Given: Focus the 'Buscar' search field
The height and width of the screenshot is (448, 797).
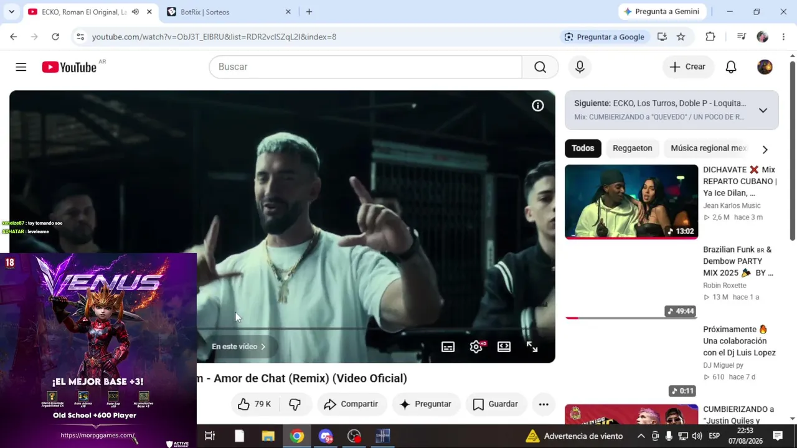Looking at the screenshot, I should [365, 67].
